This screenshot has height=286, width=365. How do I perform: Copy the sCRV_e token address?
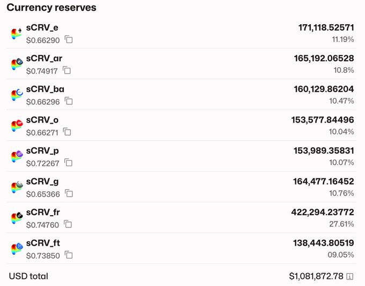(x=69, y=39)
